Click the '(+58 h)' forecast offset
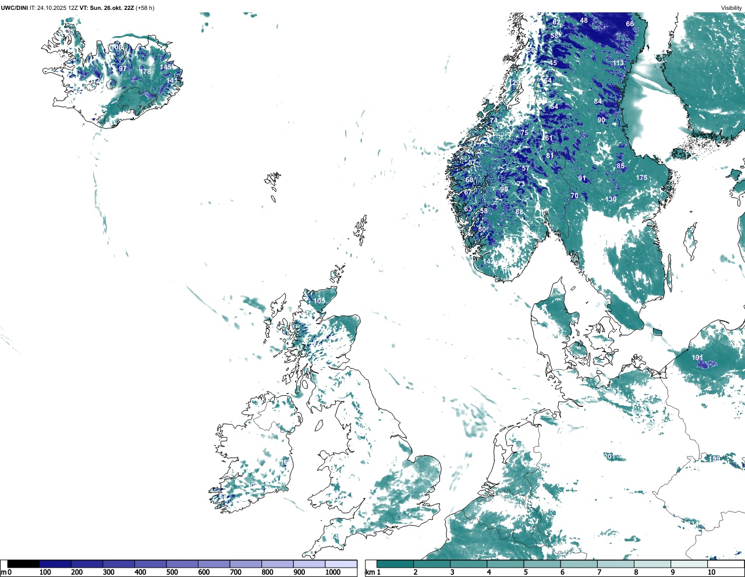This screenshot has height=577, width=745. pyautogui.click(x=145, y=8)
